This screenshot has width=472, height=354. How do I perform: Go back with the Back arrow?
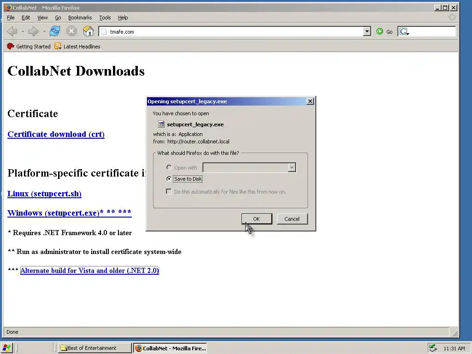[x=12, y=31]
